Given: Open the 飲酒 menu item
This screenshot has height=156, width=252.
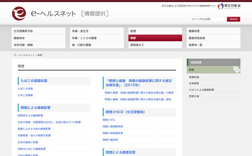Looking at the screenshot, I should click(155, 31).
